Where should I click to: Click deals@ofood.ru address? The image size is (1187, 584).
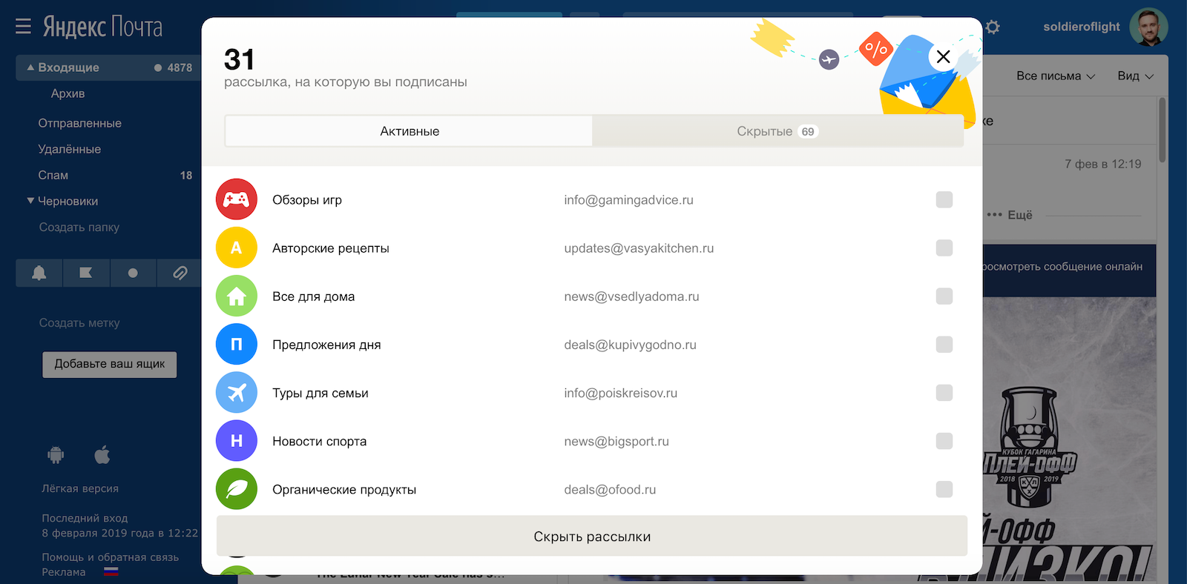point(610,489)
